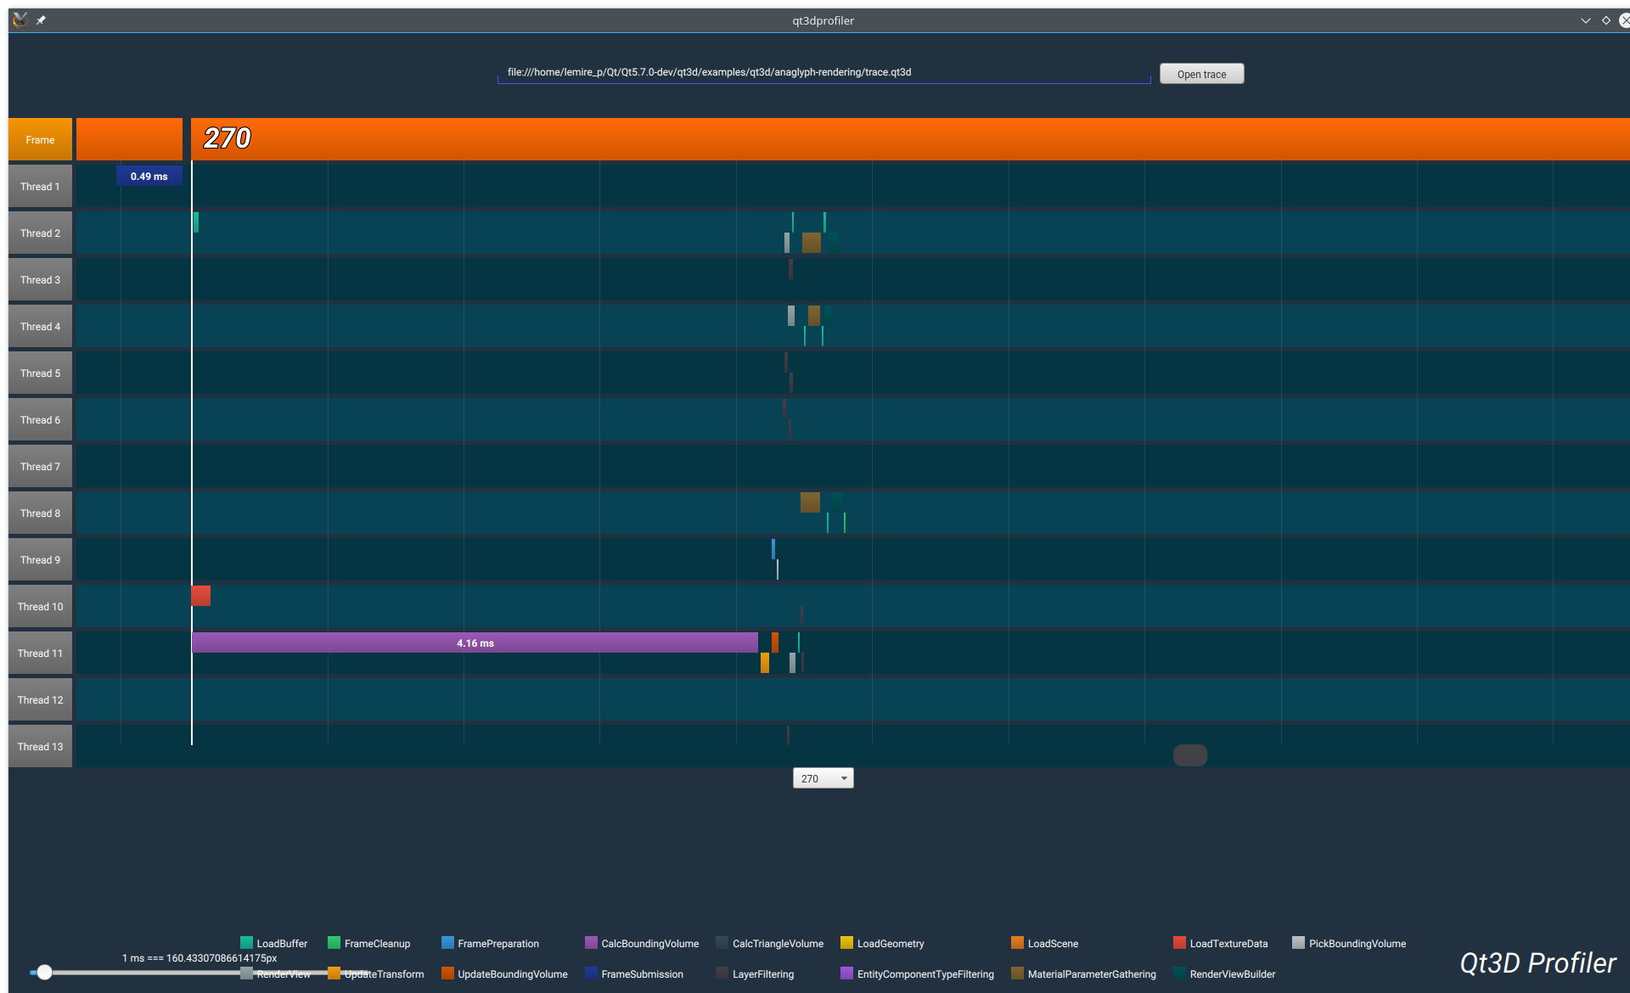The height and width of the screenshot is (993, 1630).
Task: Click the PickBoundingVolume legend swatch
Action: pyautogui.click(x=1298, y=942)
